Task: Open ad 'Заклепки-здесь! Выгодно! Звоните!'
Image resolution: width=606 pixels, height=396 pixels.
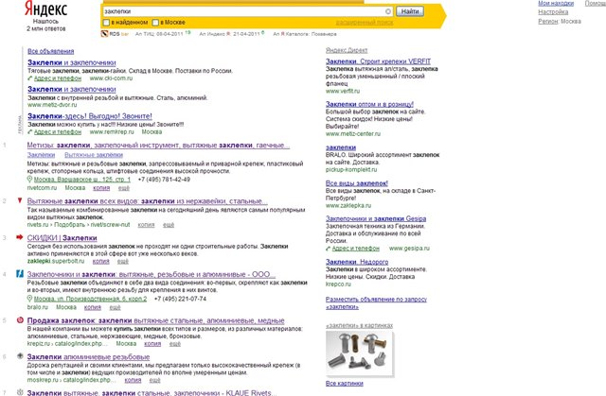Action: tap(90, 116)
